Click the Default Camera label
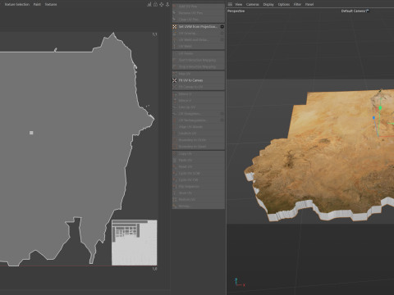Image resolution: width=394 pixels, height=295 pixels. 353,11
